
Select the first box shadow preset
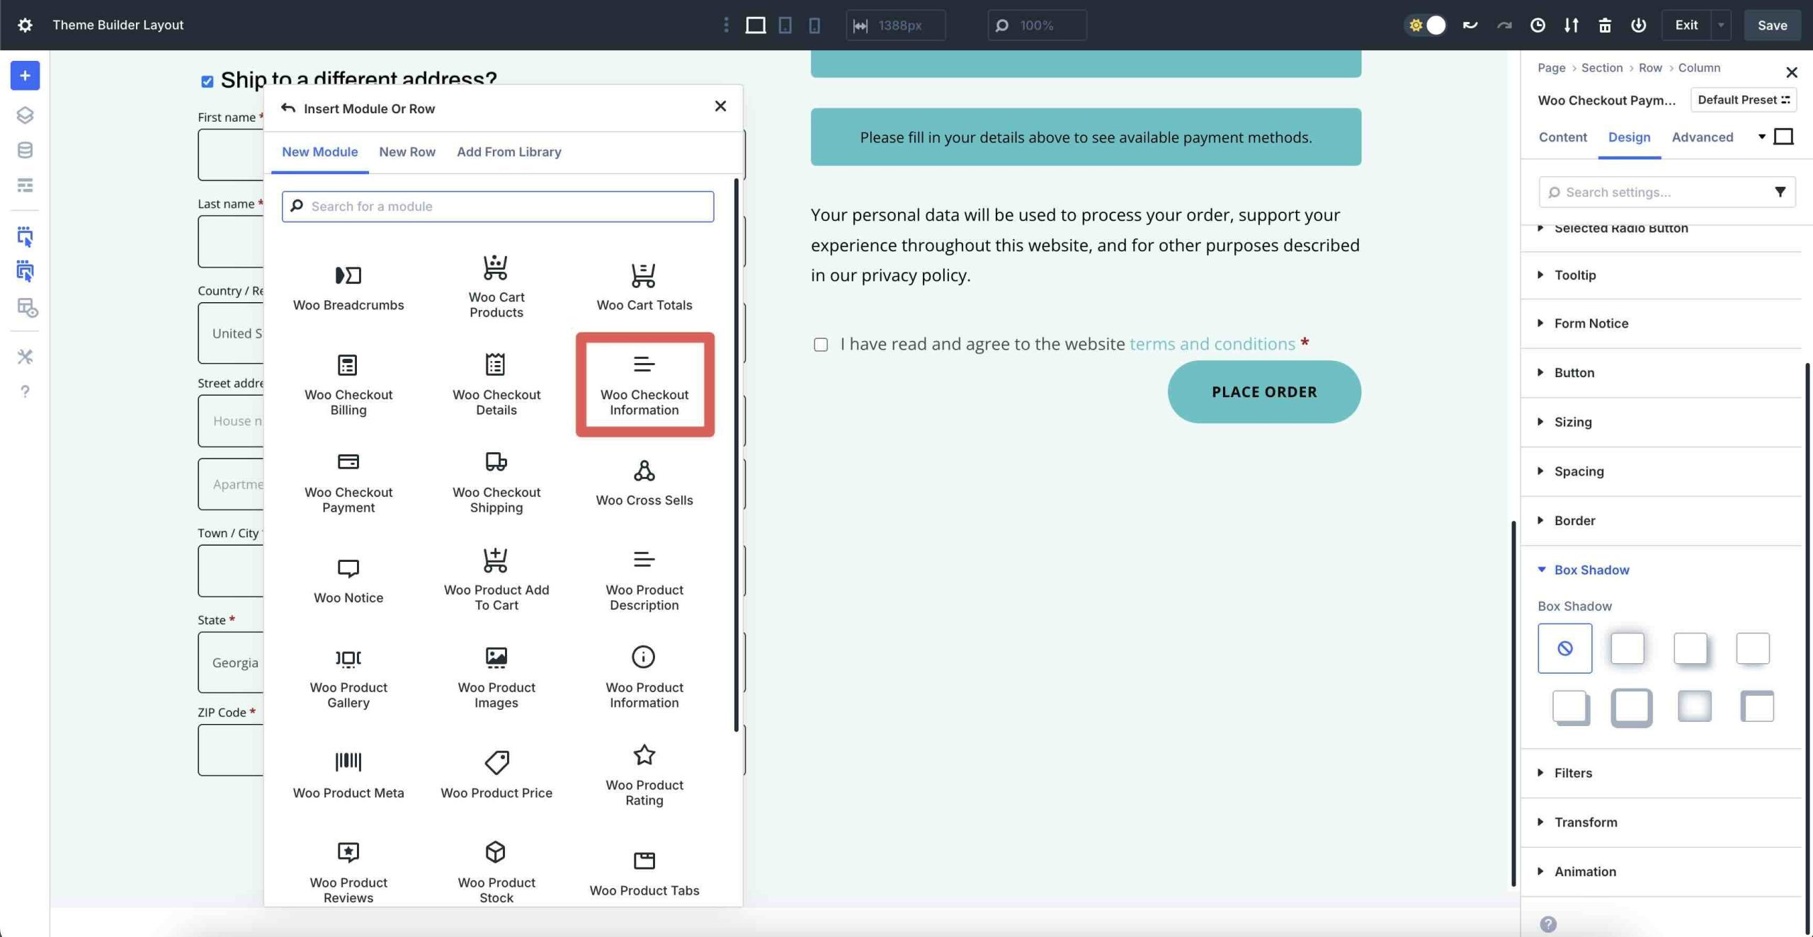[1565, 648]
